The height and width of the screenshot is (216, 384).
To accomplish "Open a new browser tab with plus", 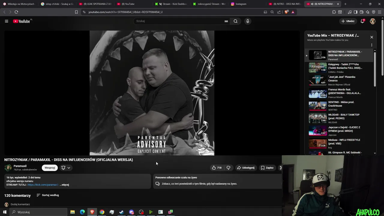I will [x=345, y=4].
